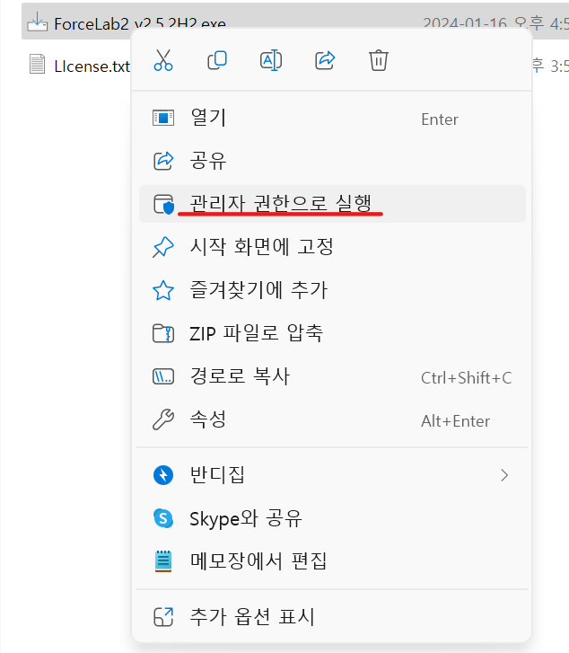Click 추가 옵션 표시 at menu bottom
The image size is (569, 653).
coord(332,617)
